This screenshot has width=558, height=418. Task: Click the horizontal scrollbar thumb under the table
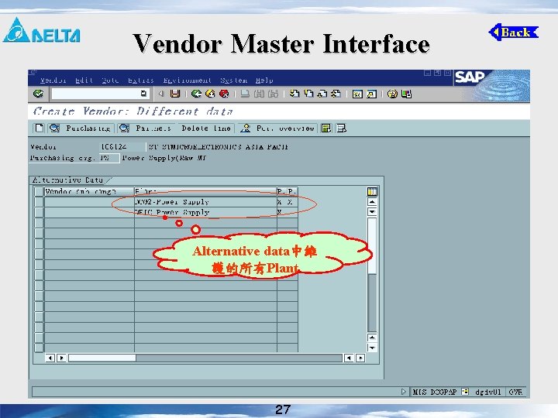[102, 358]
